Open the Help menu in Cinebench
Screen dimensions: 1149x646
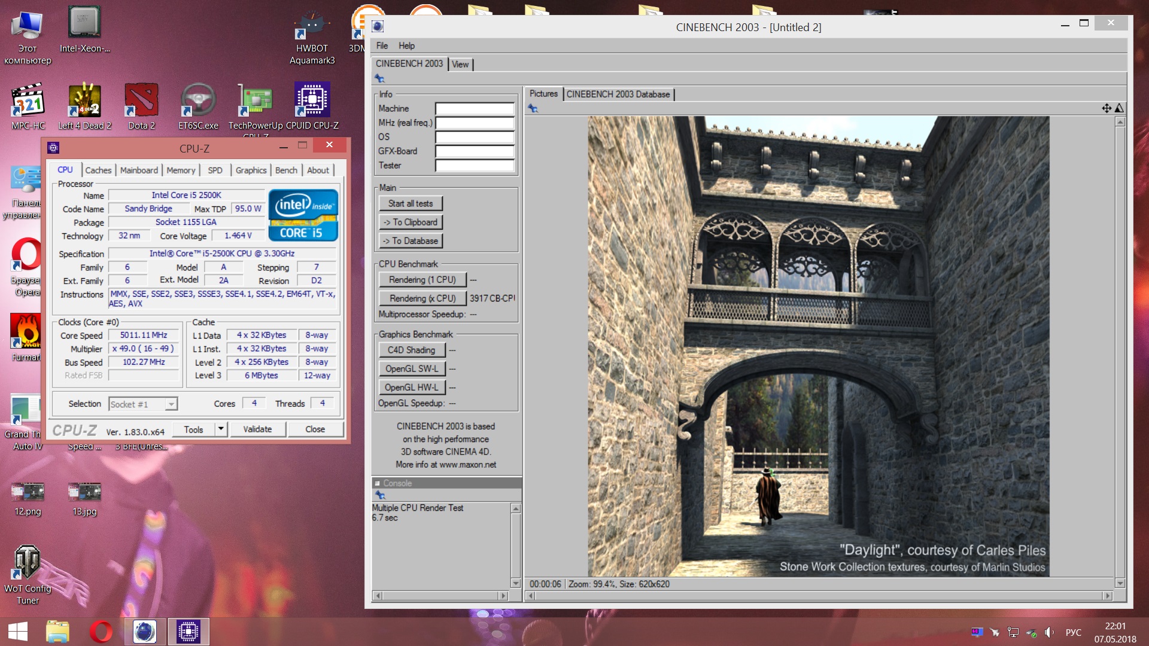click(x=406, y=45)
